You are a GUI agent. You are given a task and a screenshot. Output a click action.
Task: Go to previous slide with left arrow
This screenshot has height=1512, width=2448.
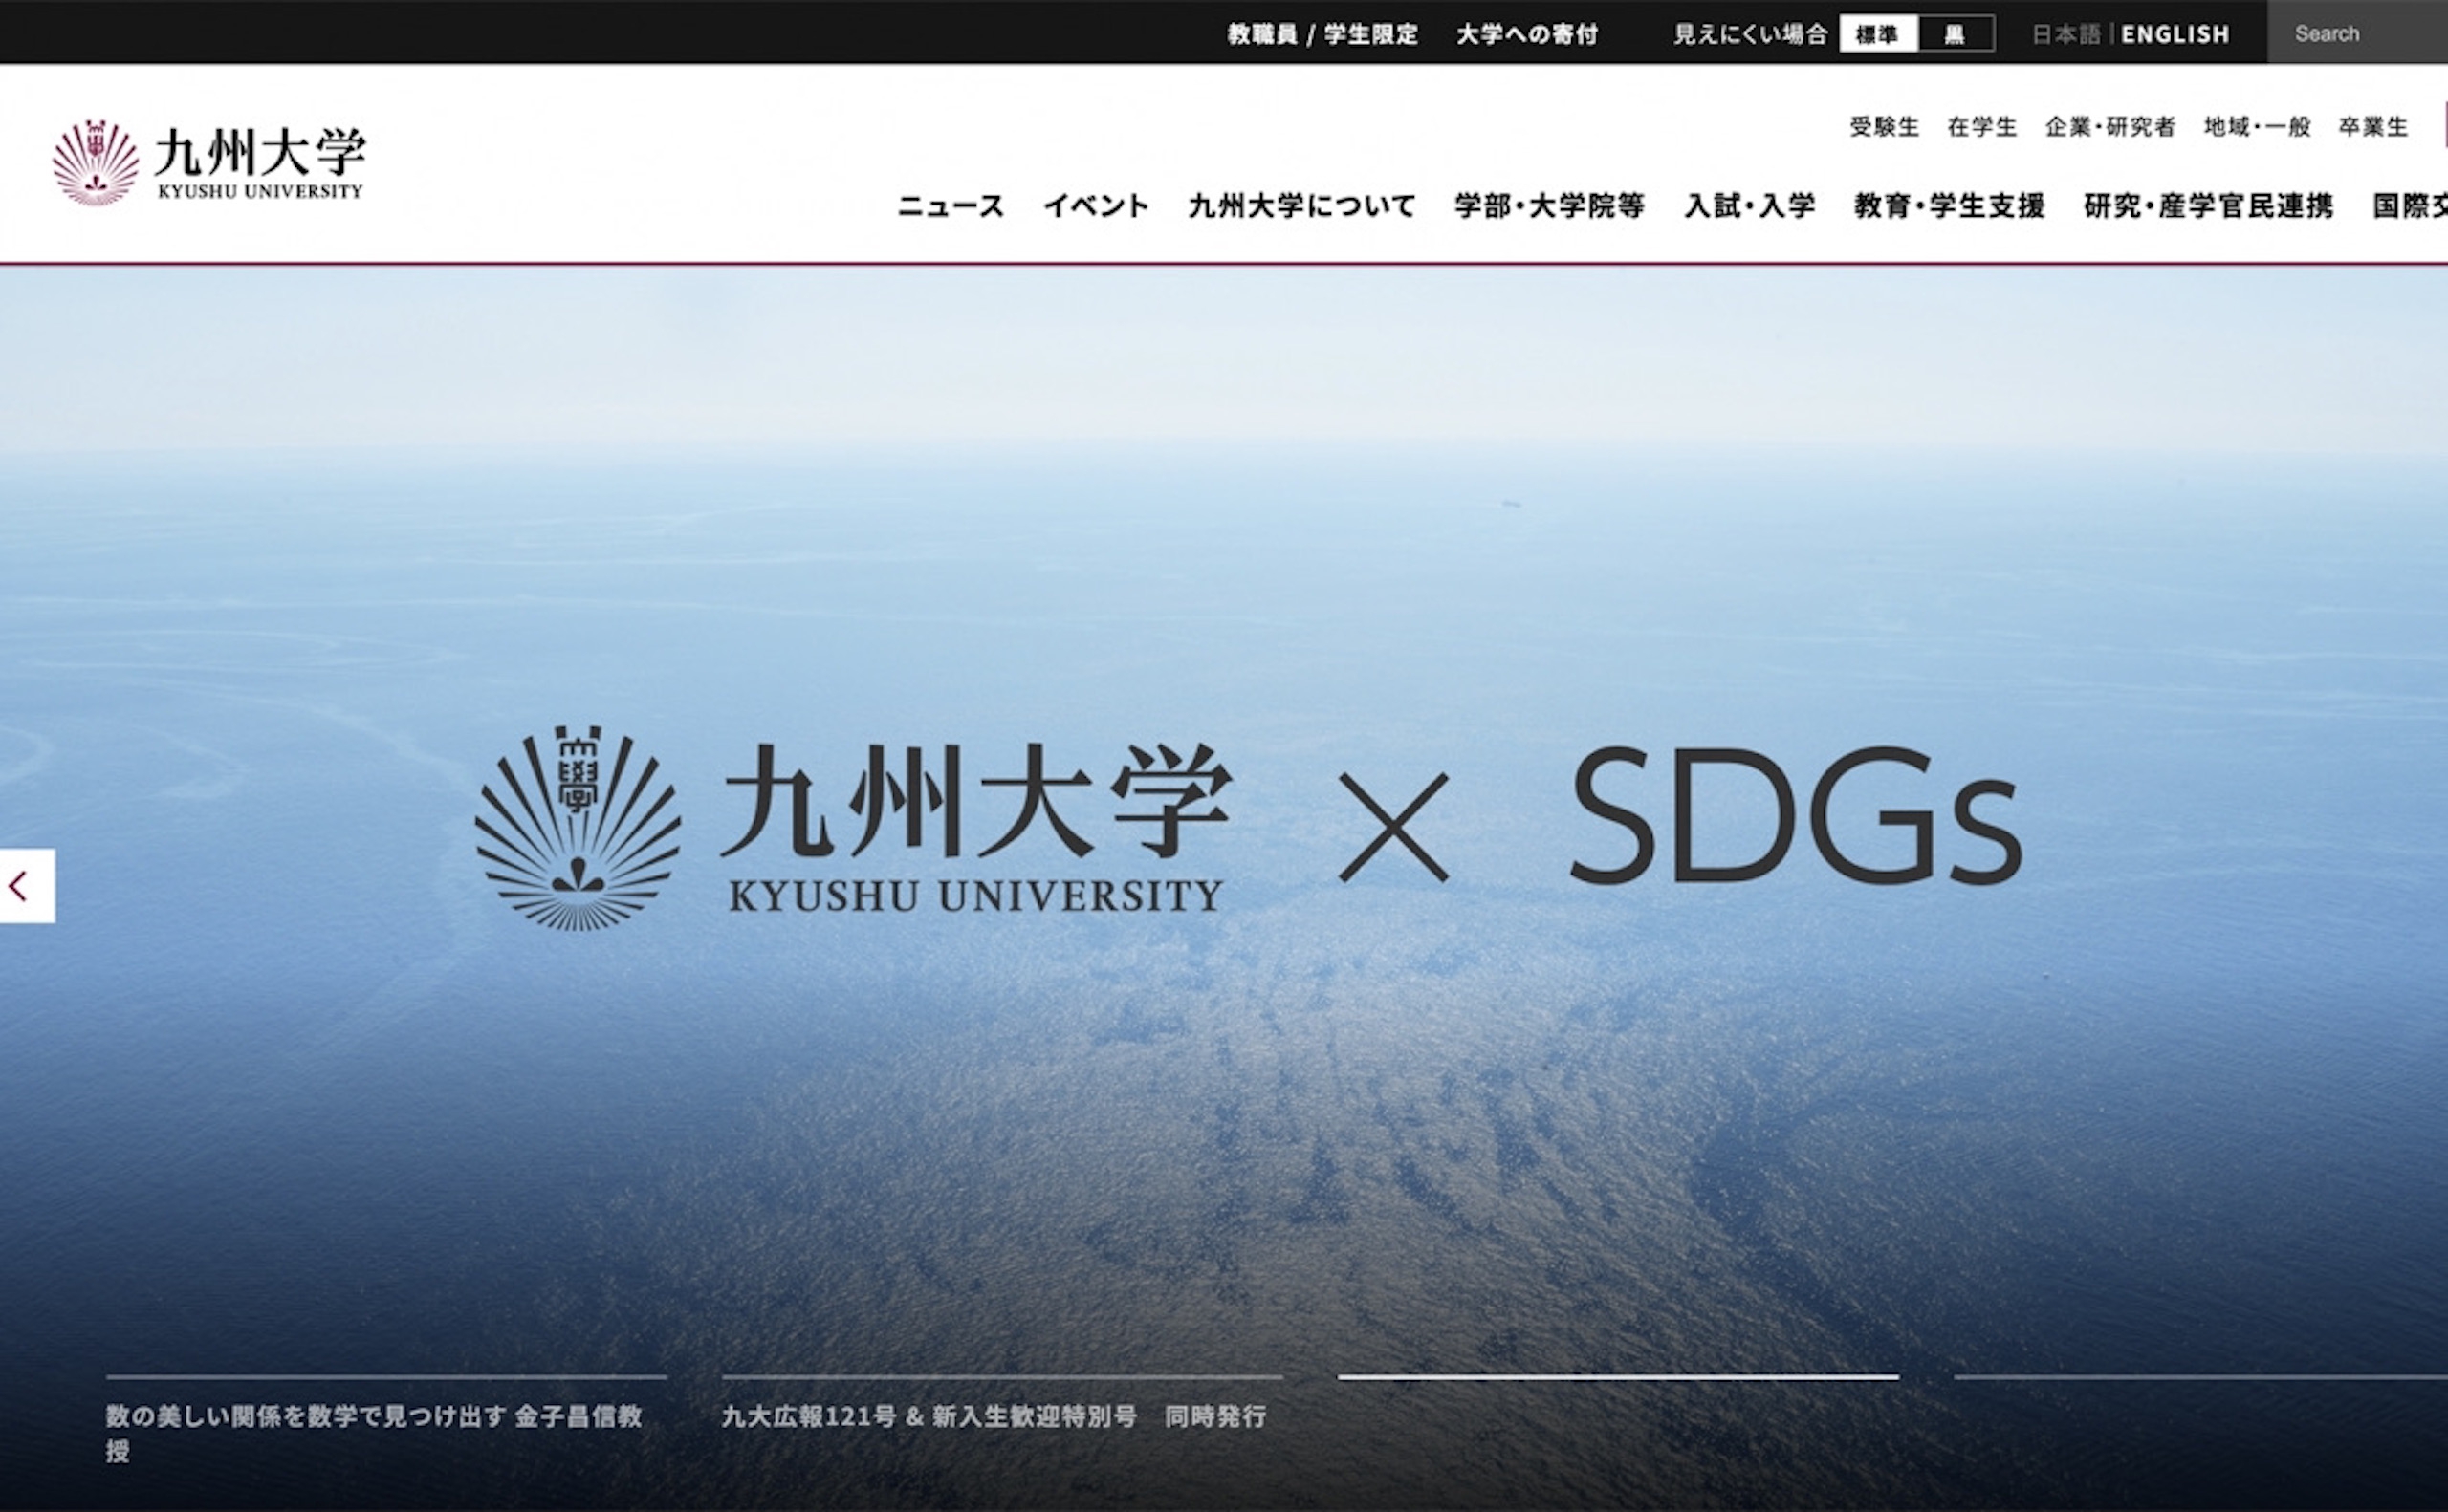click(27, 886)
